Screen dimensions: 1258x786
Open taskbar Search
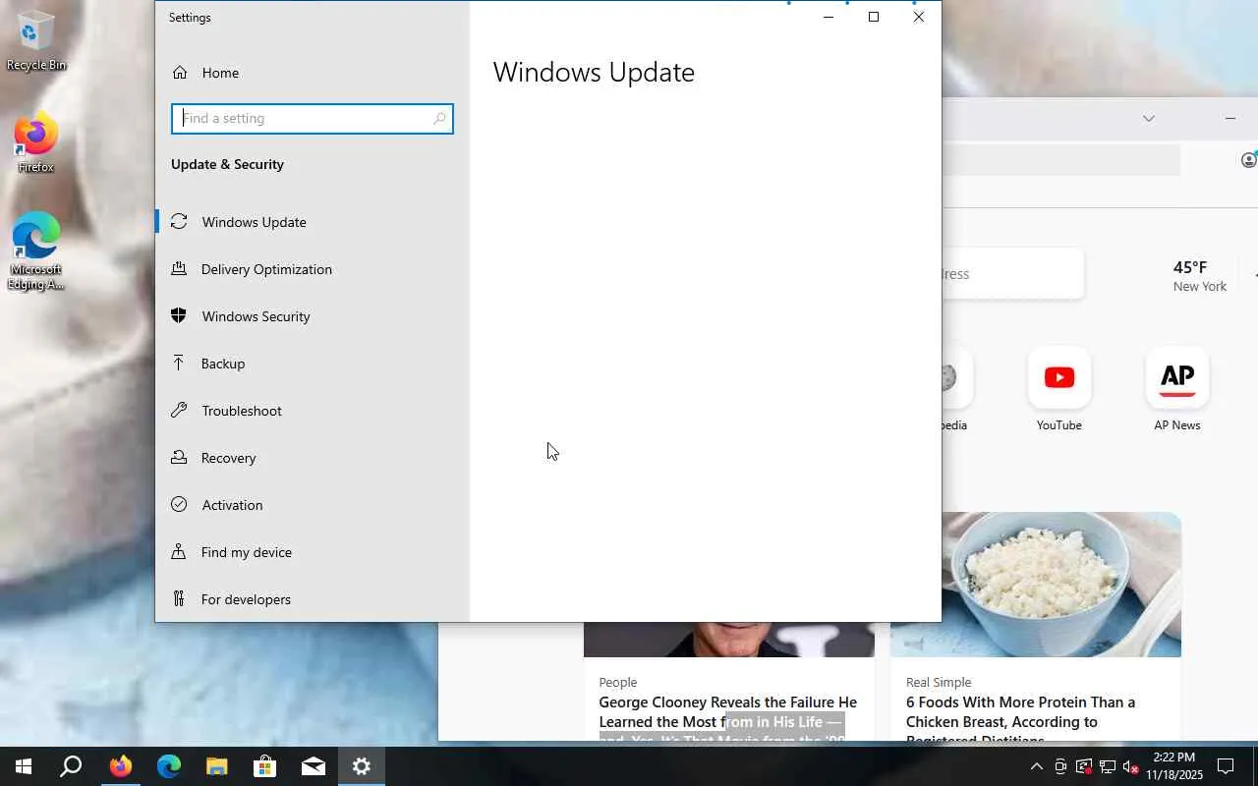click(x=71, y=766)
